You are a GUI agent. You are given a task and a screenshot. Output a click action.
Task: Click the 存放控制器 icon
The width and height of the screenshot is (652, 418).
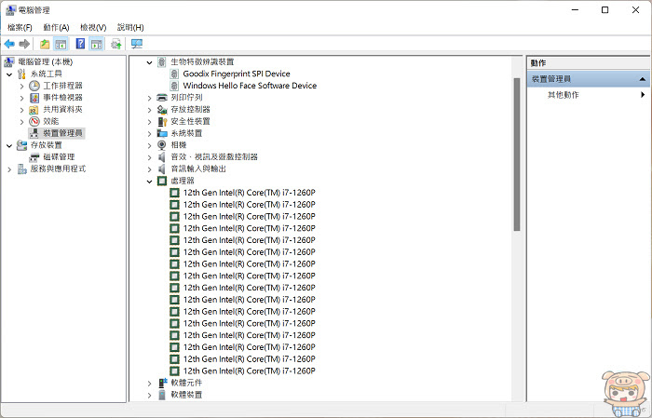[162, 110]
